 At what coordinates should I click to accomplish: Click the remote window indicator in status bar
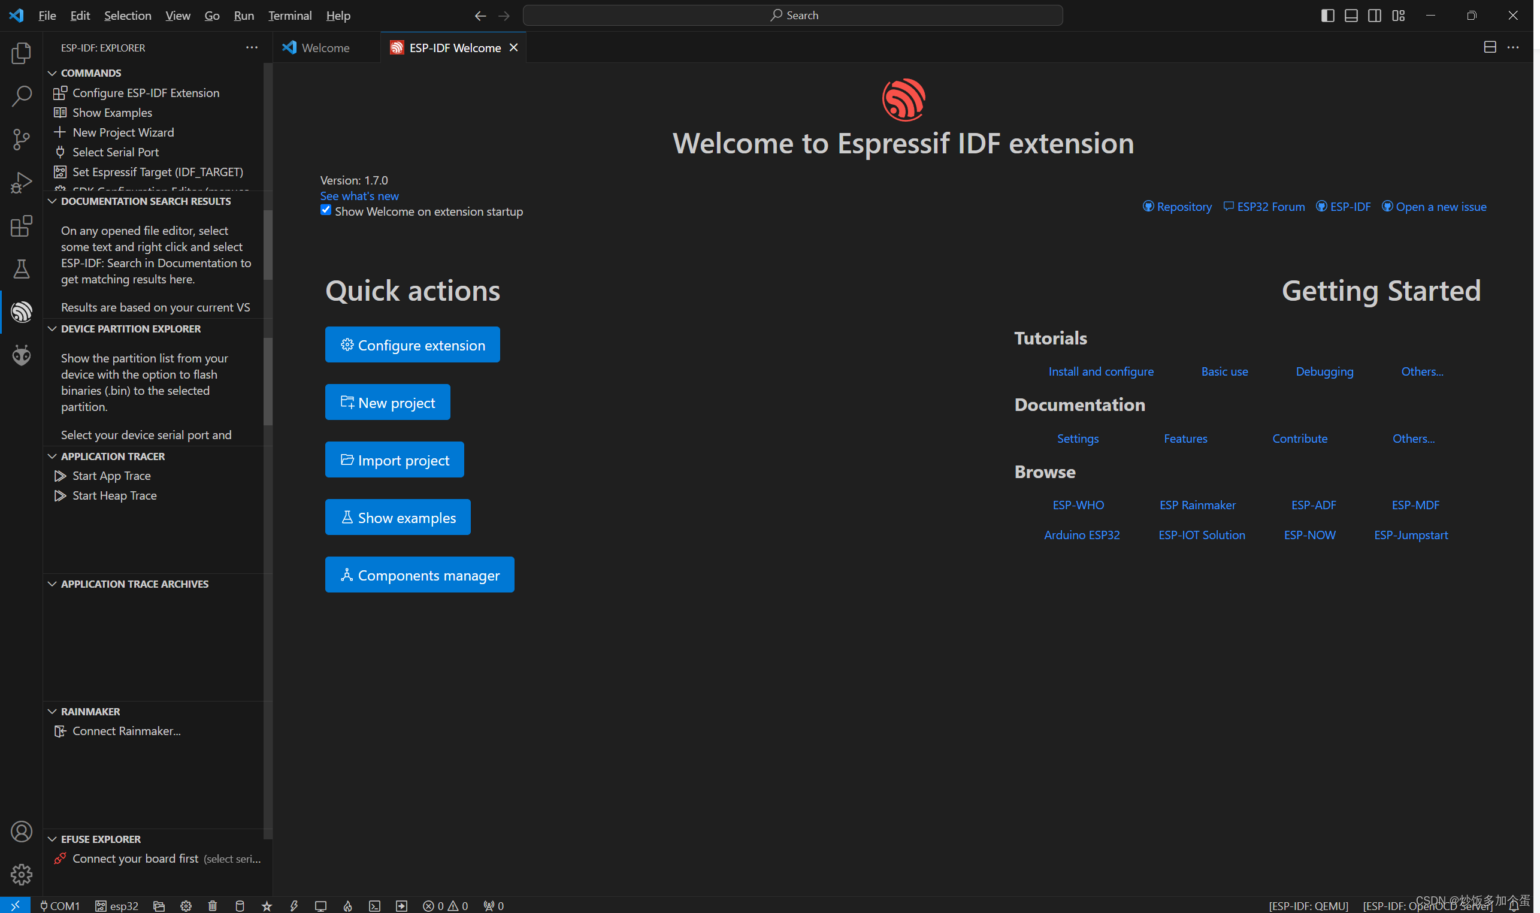click(x=16, y=905)
